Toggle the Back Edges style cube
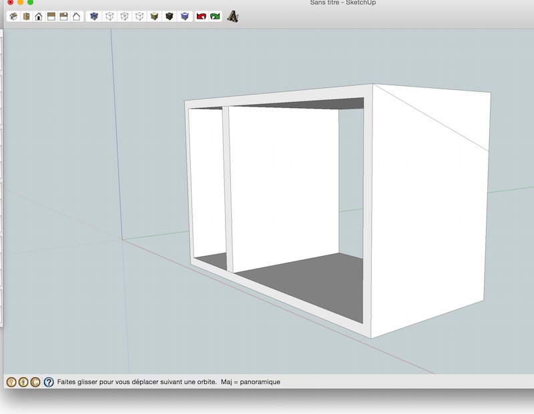 pos(109,16)
